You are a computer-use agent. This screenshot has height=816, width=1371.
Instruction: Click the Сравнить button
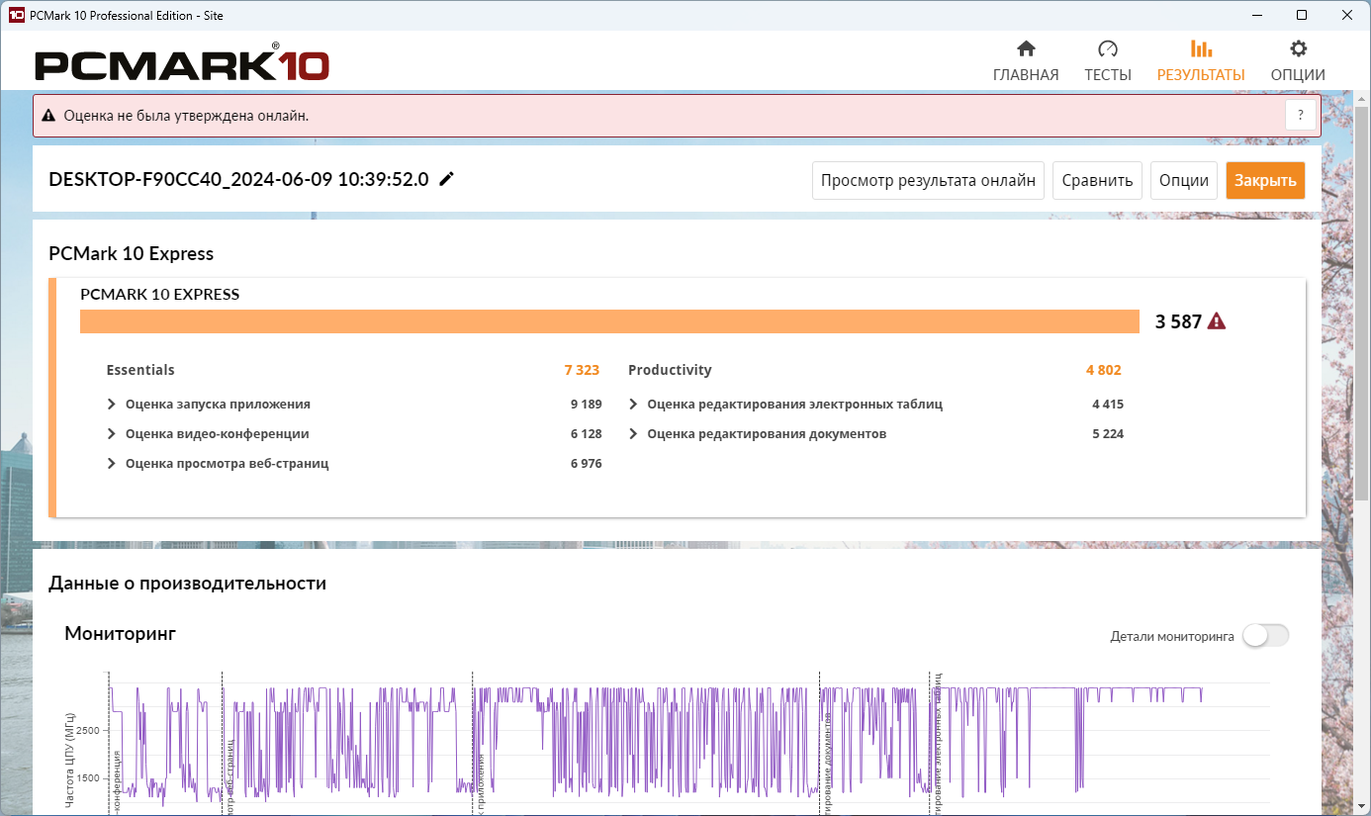[x=1097, y=181]
